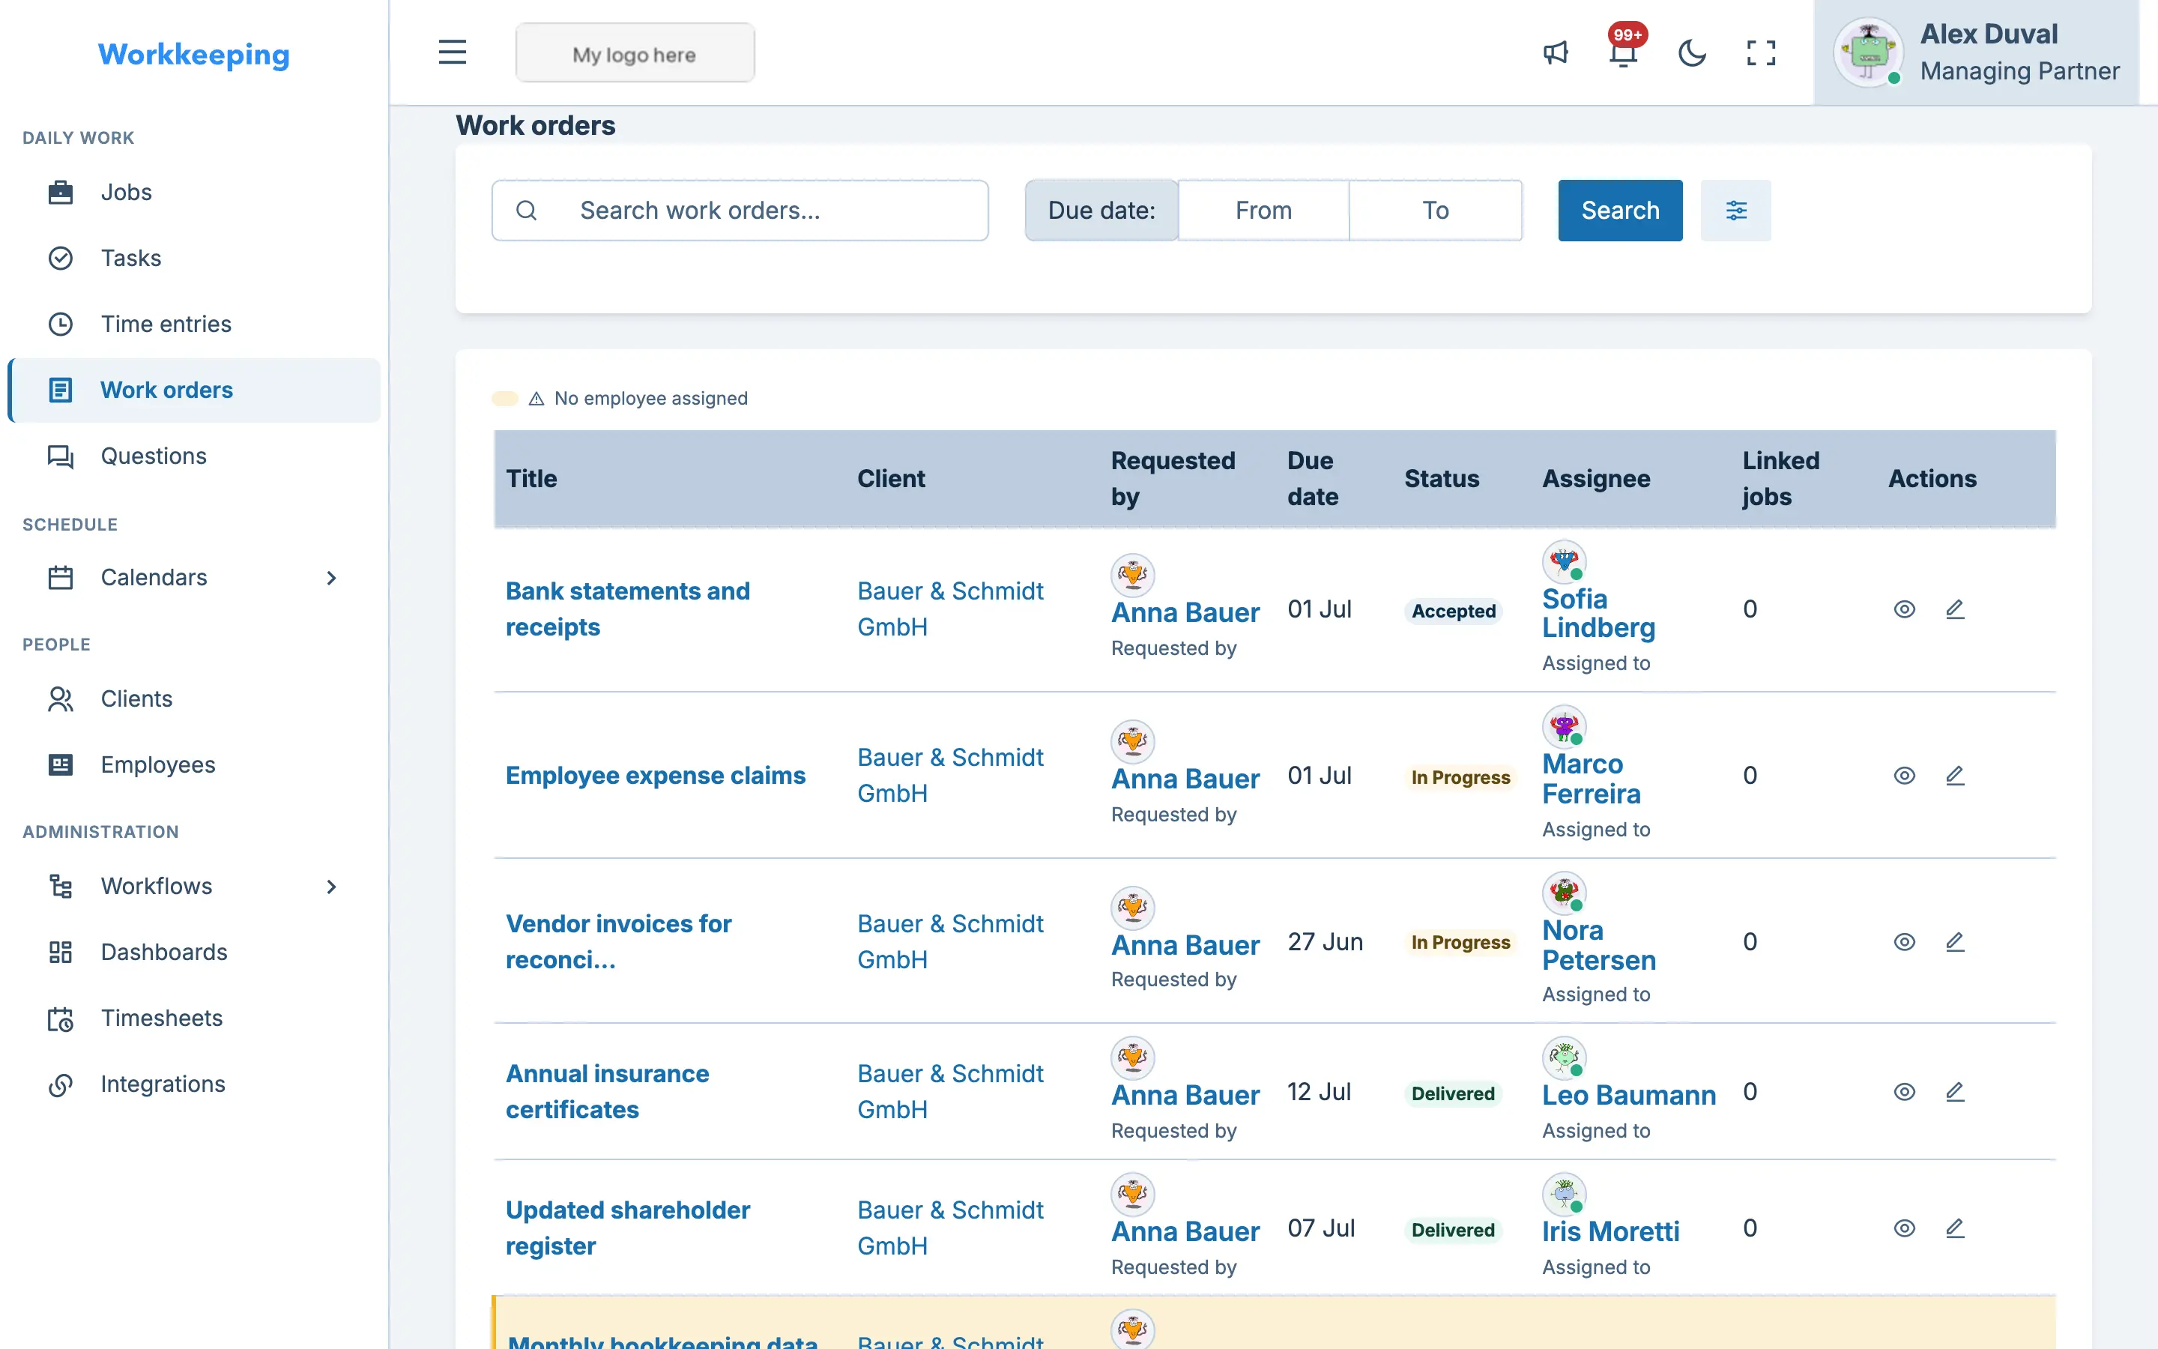Screen dimensions: 2158x1349
Task: Toggle dark mode moon icon
Action: 1692,52
